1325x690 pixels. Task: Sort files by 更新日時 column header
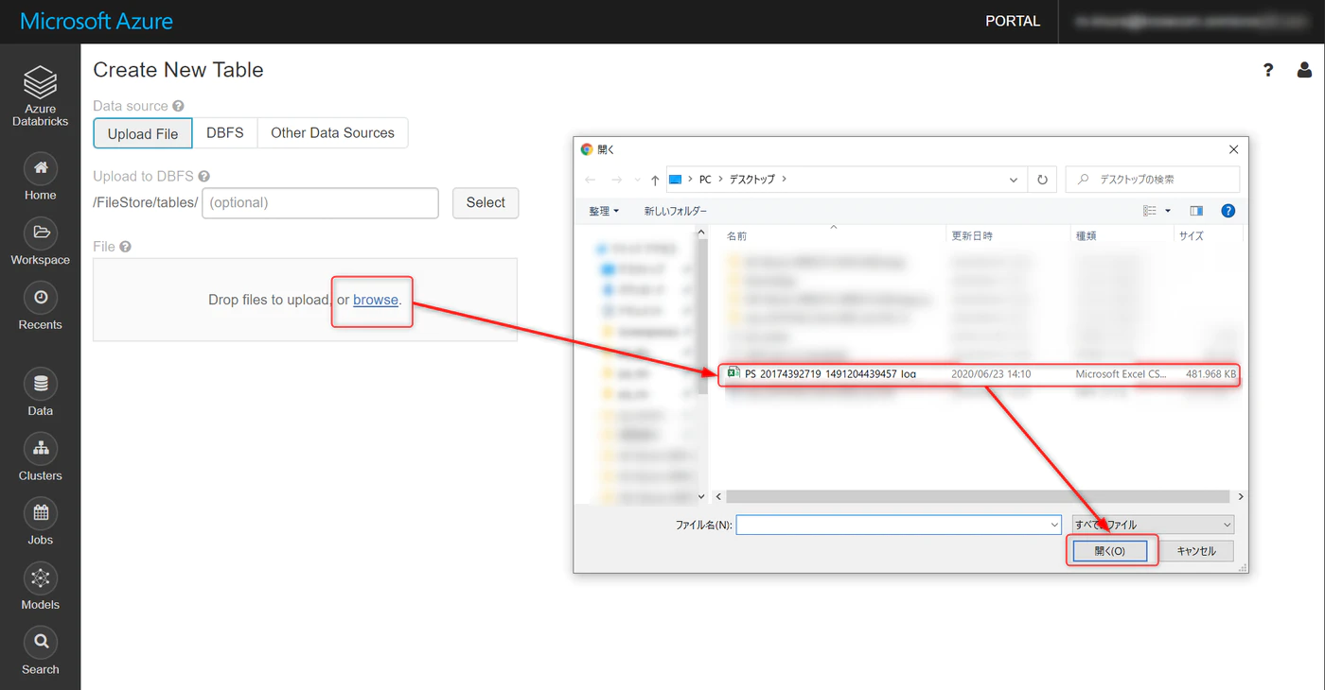click(1008, 236)
